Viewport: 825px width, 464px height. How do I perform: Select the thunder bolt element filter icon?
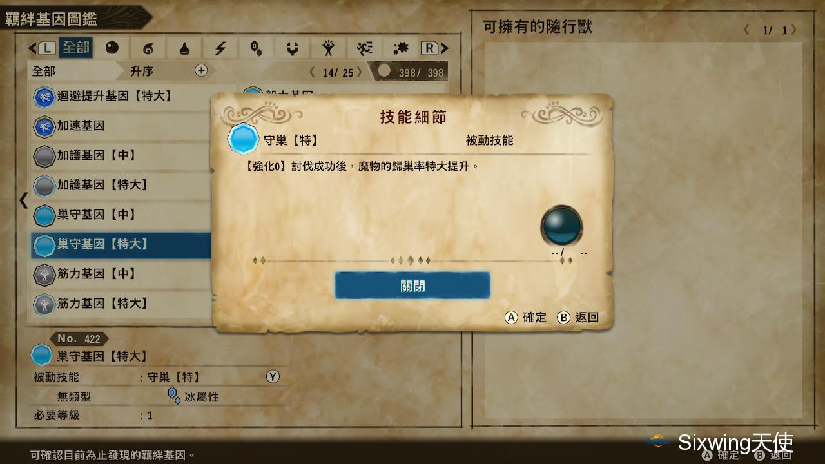pos(220,48)
